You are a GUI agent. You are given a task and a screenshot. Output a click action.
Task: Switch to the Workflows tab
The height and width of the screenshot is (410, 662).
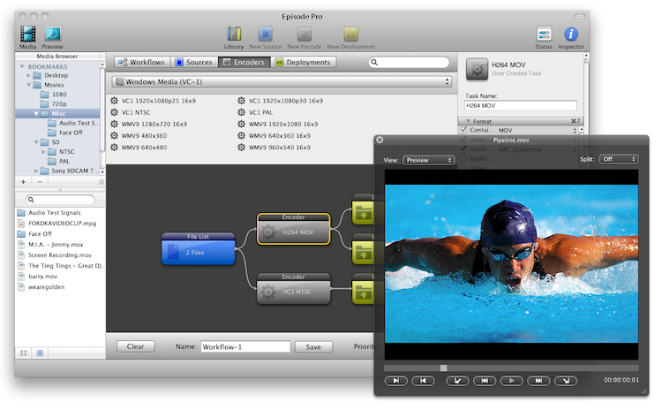coord(141,63)
